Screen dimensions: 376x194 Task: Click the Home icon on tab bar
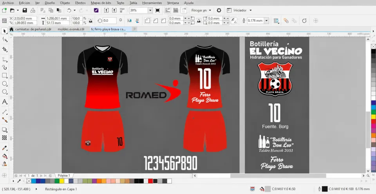11,29
